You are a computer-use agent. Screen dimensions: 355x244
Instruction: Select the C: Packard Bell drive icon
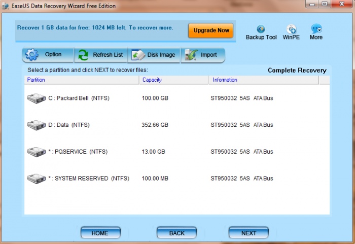(x=37, y=98)
